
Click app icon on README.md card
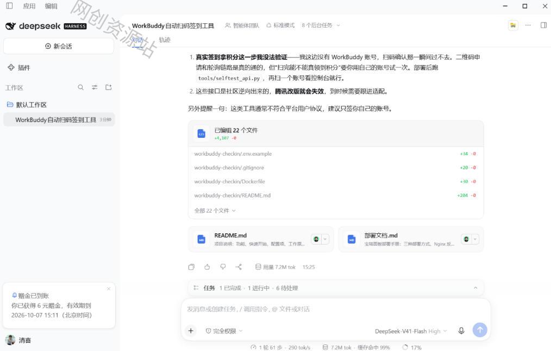click(316, 239)
